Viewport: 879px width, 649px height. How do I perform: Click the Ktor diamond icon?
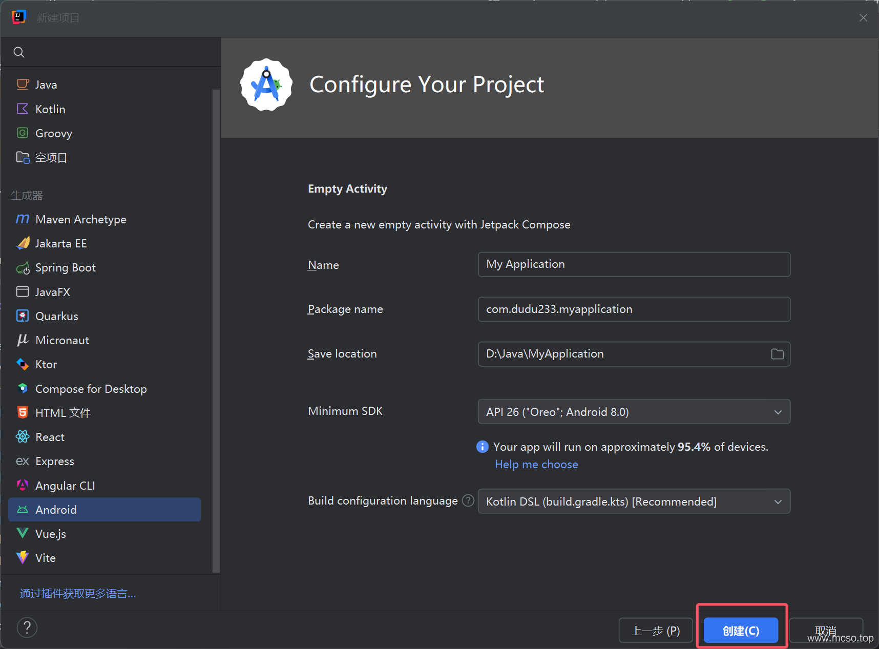click(x=23, y=364)
